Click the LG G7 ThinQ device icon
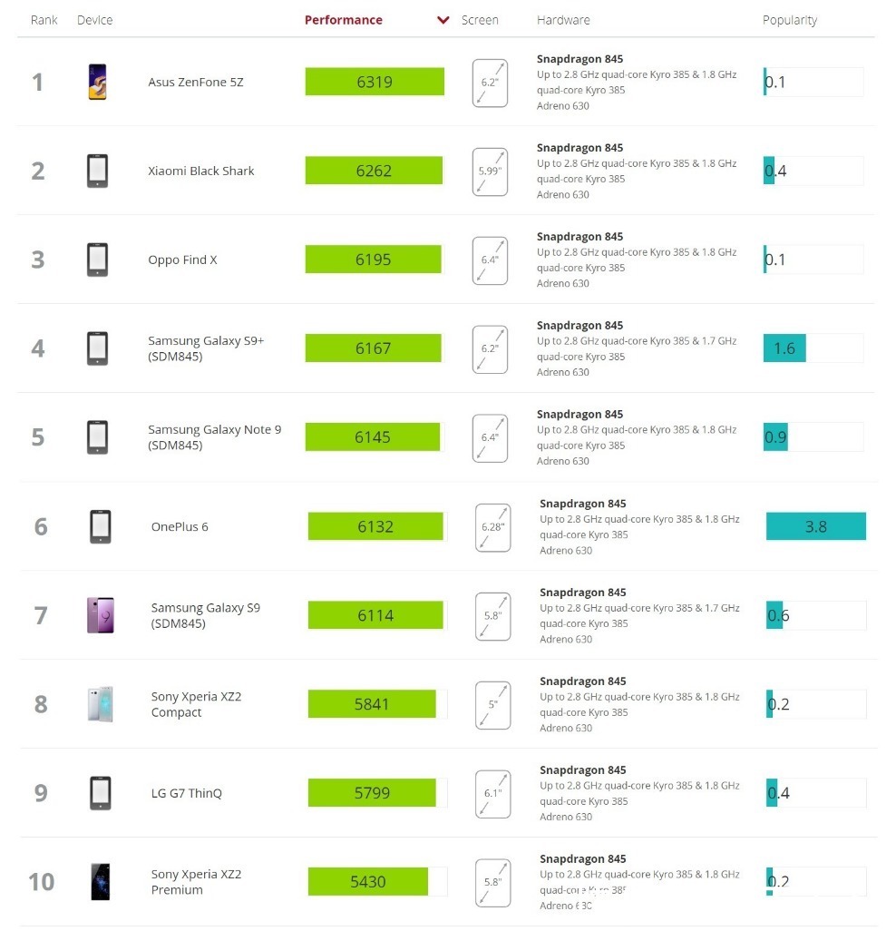Image resolution: width=896 pixels, height=931 pixels. pos(100,793)
